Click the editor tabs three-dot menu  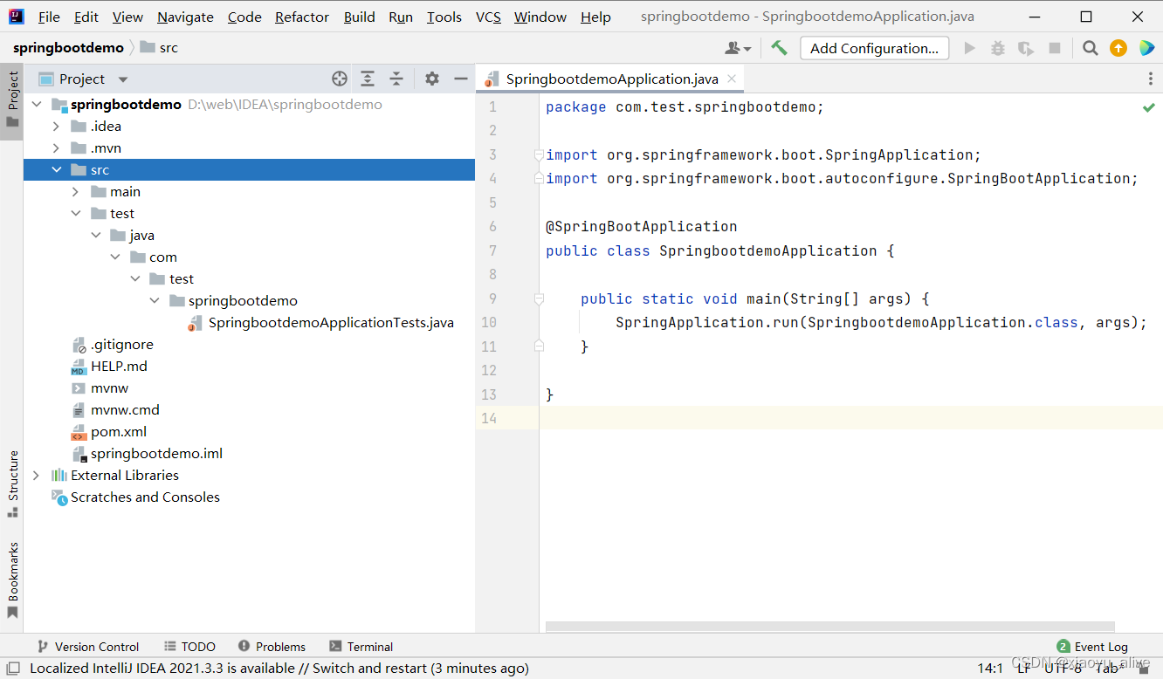[x=1151, y=79]
